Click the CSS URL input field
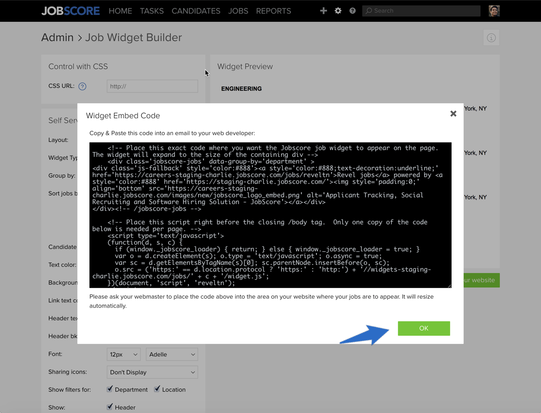 pyautogui.click(x=152, y=86)
